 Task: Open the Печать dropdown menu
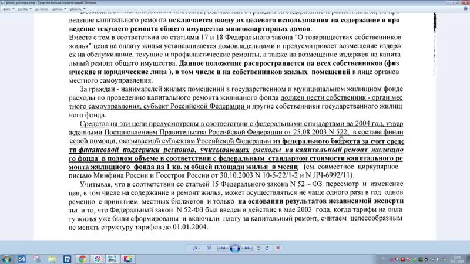(24, 9)
